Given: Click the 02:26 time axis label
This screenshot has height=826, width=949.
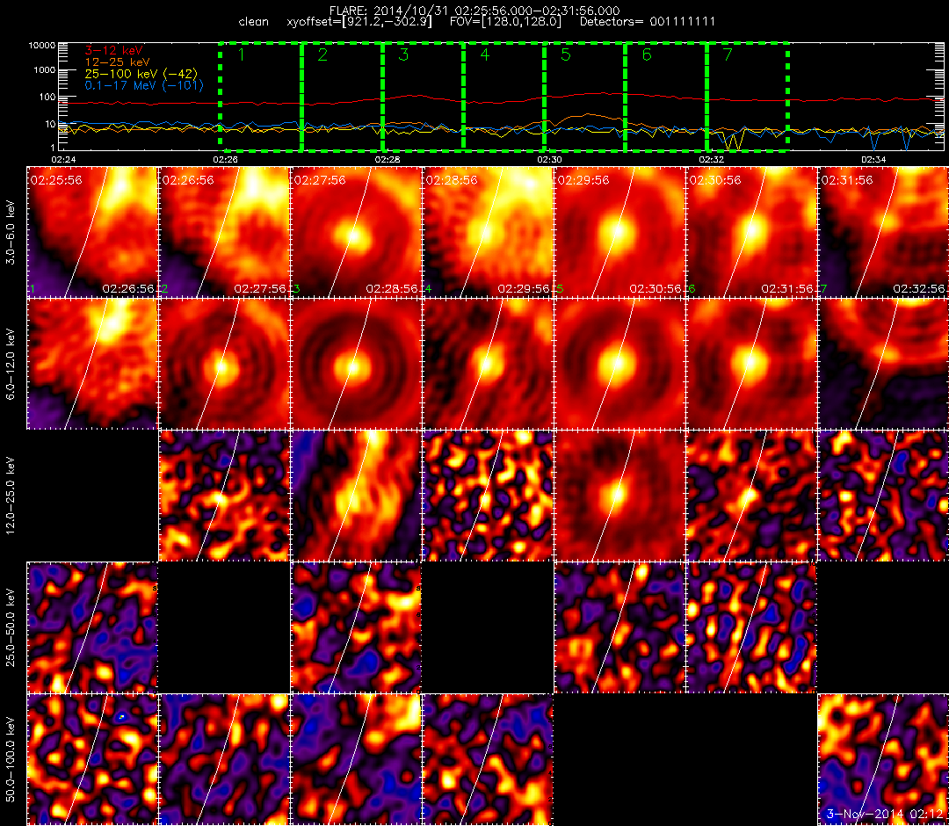Looking at the screenshot, I should 225,160.
